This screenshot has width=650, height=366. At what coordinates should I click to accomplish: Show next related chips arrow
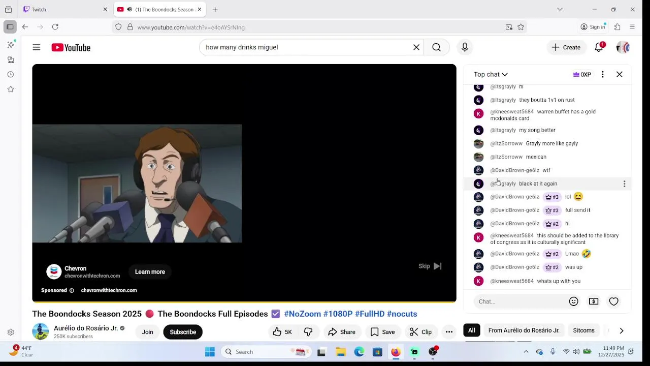click(x=622, y=331)
